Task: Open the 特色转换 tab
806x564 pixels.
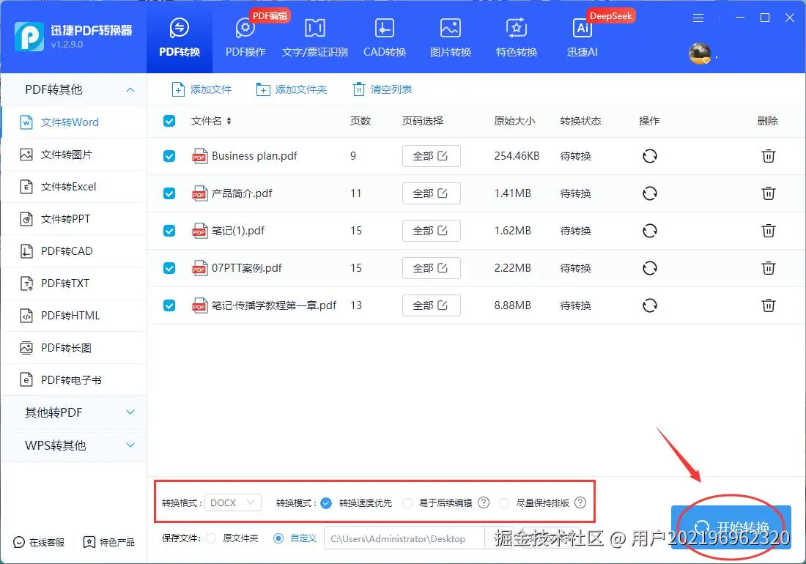Action: pyautogui.click(x=516, y=37)
